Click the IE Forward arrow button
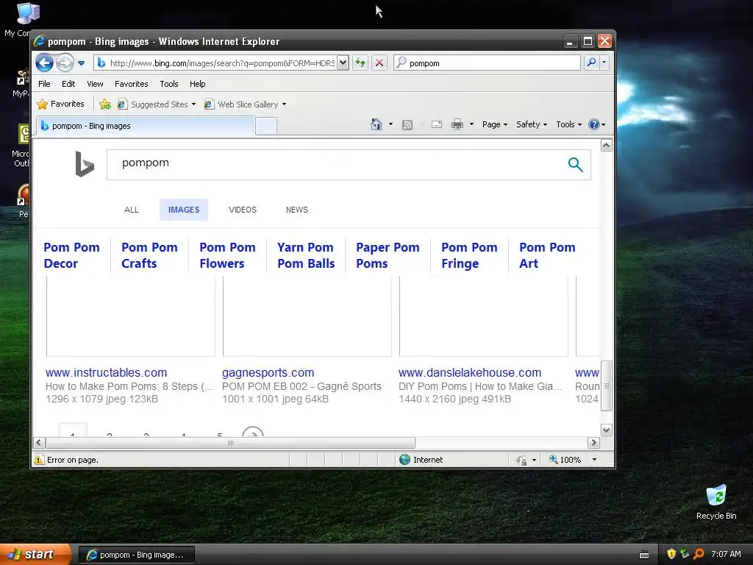753x565 pixels. pyautogui.click(x=65, y=63)
